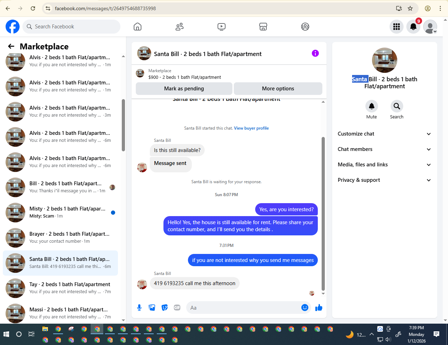Expand Media, files and links section
448x345 pixels.
[384, 165]
